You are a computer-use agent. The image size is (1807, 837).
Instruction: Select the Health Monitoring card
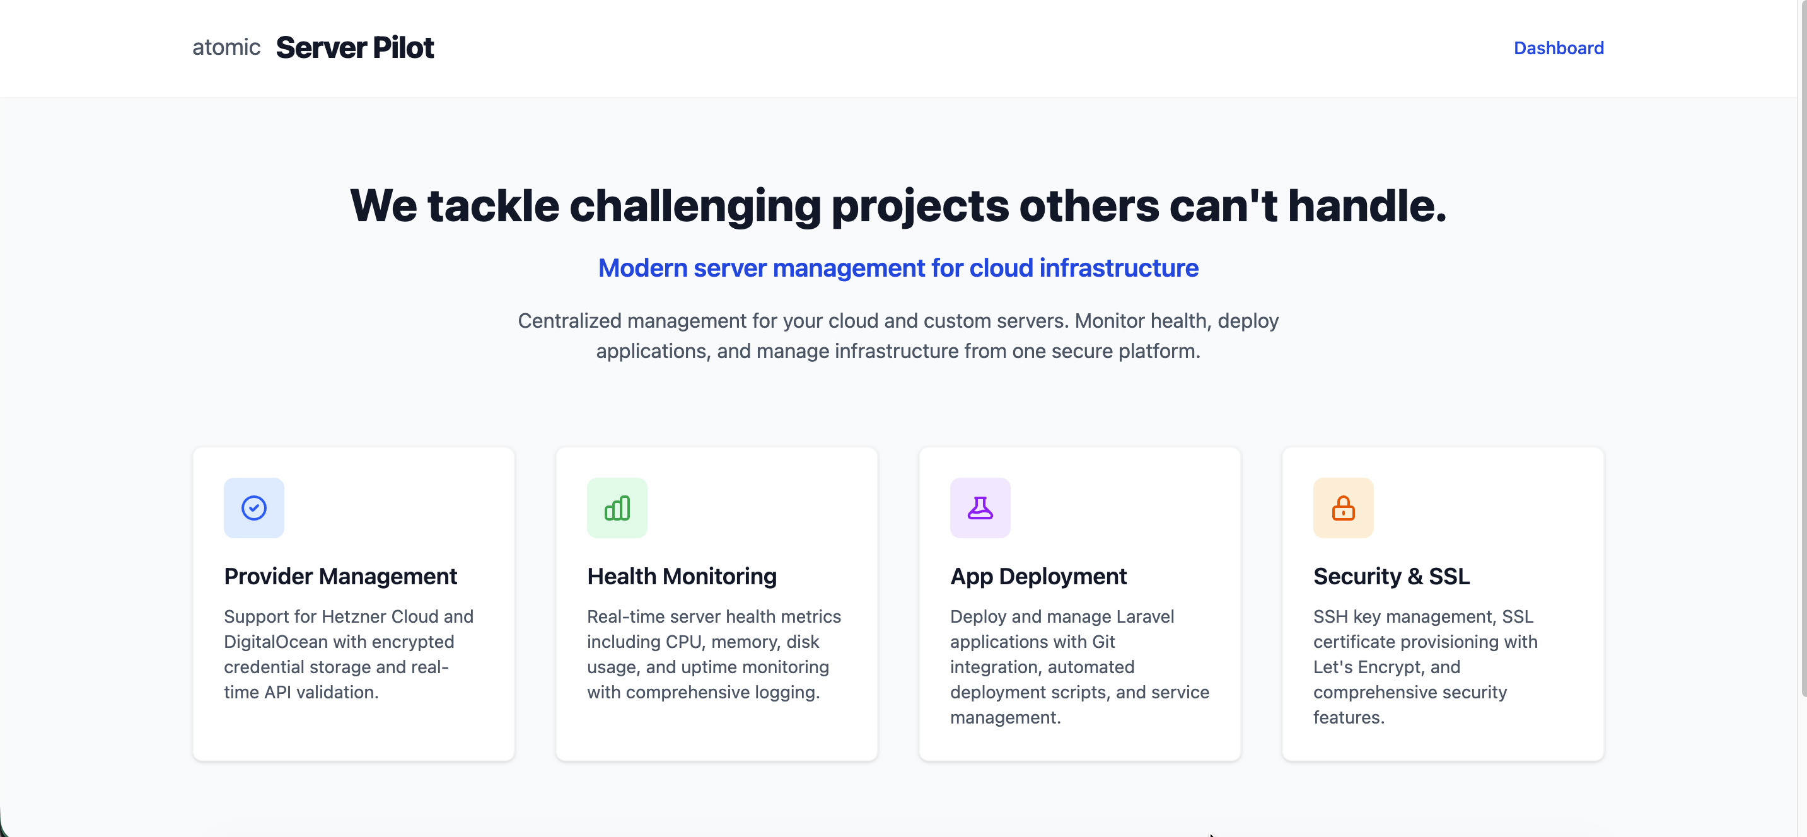[x=716, y=603]
